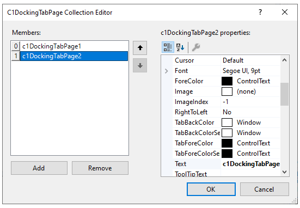Click the Cursor value Default
The height and width of the screenshot is (208, 300).
point(233,60)
